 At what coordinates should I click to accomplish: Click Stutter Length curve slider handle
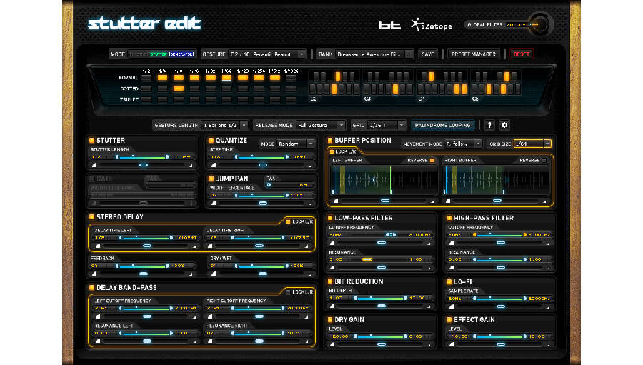click(x=144, y=165)
